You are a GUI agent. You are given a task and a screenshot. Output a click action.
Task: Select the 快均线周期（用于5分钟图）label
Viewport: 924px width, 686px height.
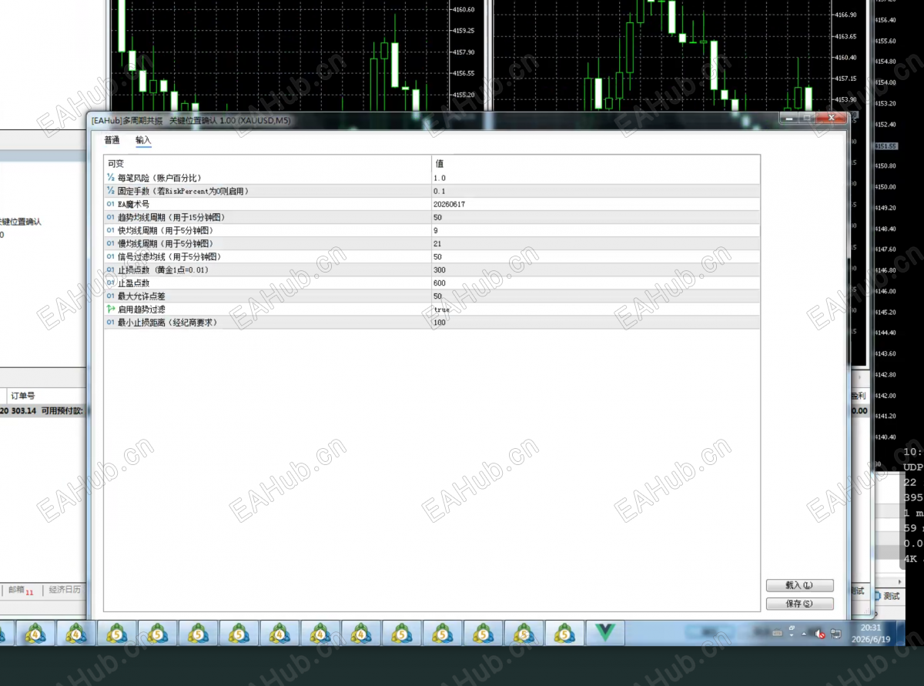166,230
